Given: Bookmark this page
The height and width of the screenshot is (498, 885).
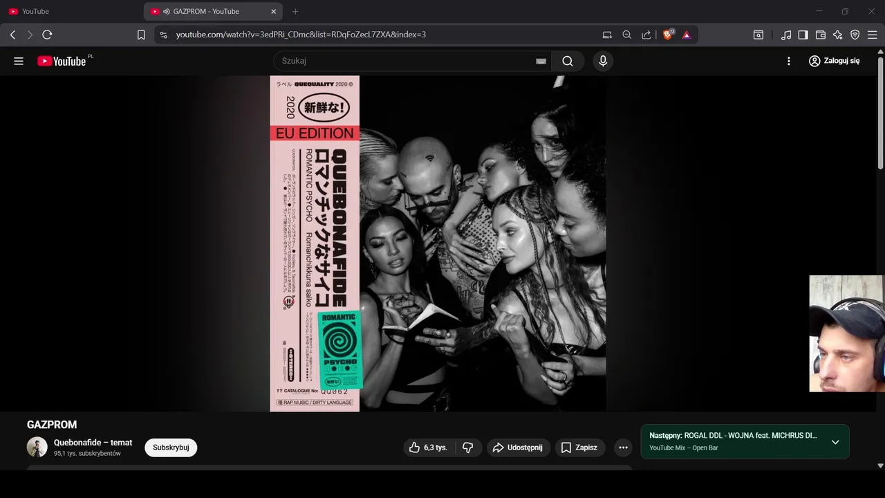Looking at the screenshot, I should coord(141,35).
